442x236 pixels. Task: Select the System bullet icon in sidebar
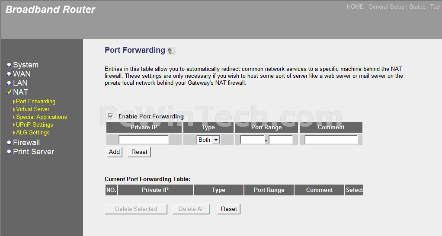point(9,65)
